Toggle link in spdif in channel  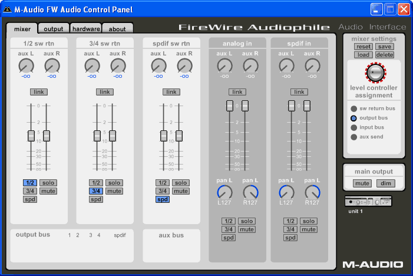[299, 92]
